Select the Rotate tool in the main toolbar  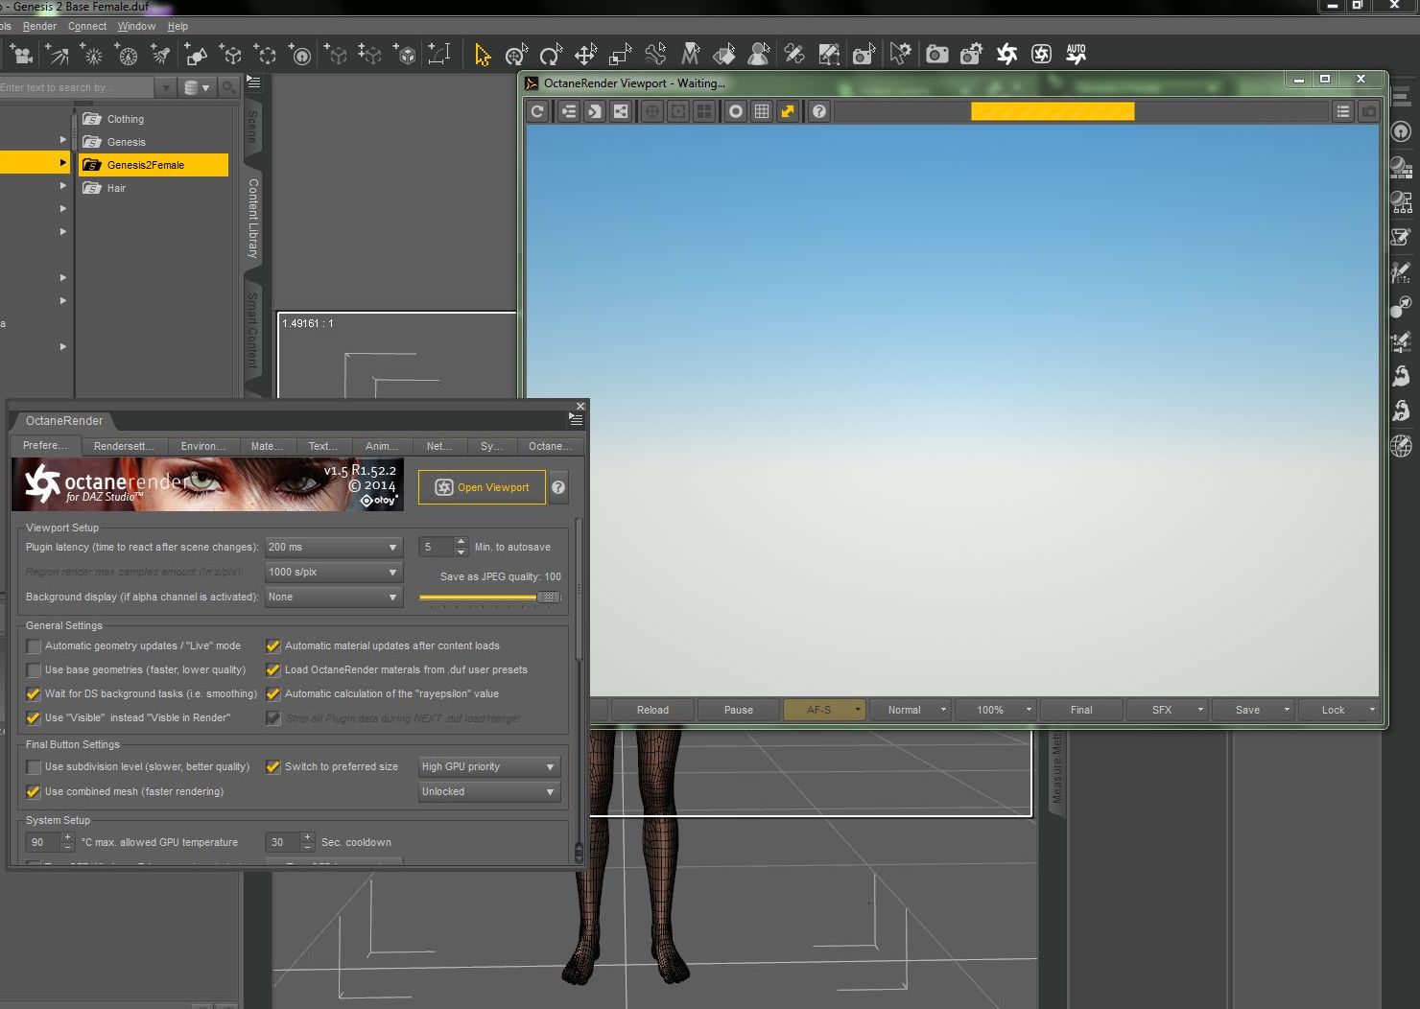coord(551,55)
